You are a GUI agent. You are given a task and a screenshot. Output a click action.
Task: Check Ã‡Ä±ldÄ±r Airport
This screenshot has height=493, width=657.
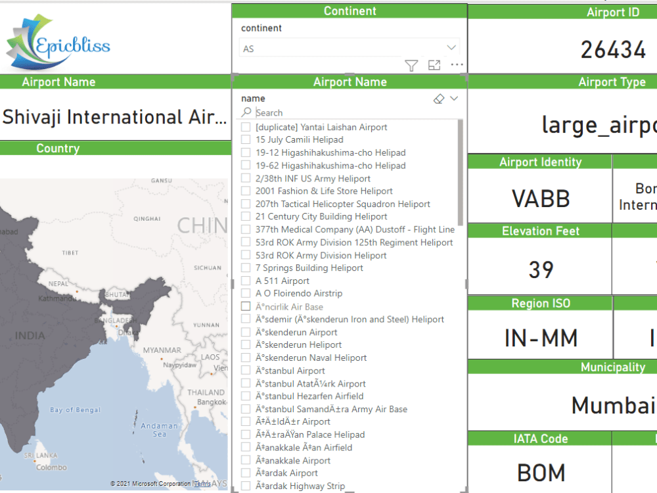pyautogui.click(x=246, y=422)
